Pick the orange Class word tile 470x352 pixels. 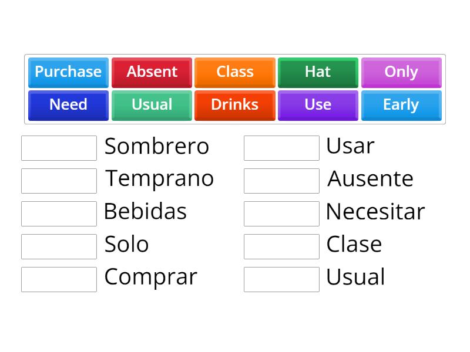(235, 72)
